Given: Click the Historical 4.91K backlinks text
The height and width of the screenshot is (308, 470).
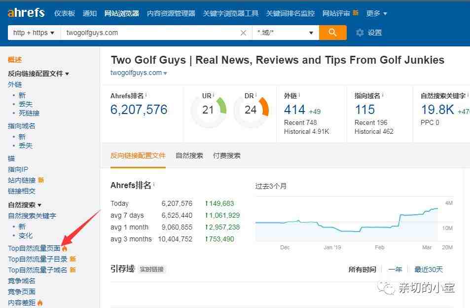Looking at the screenshot, I should (307, 132).
